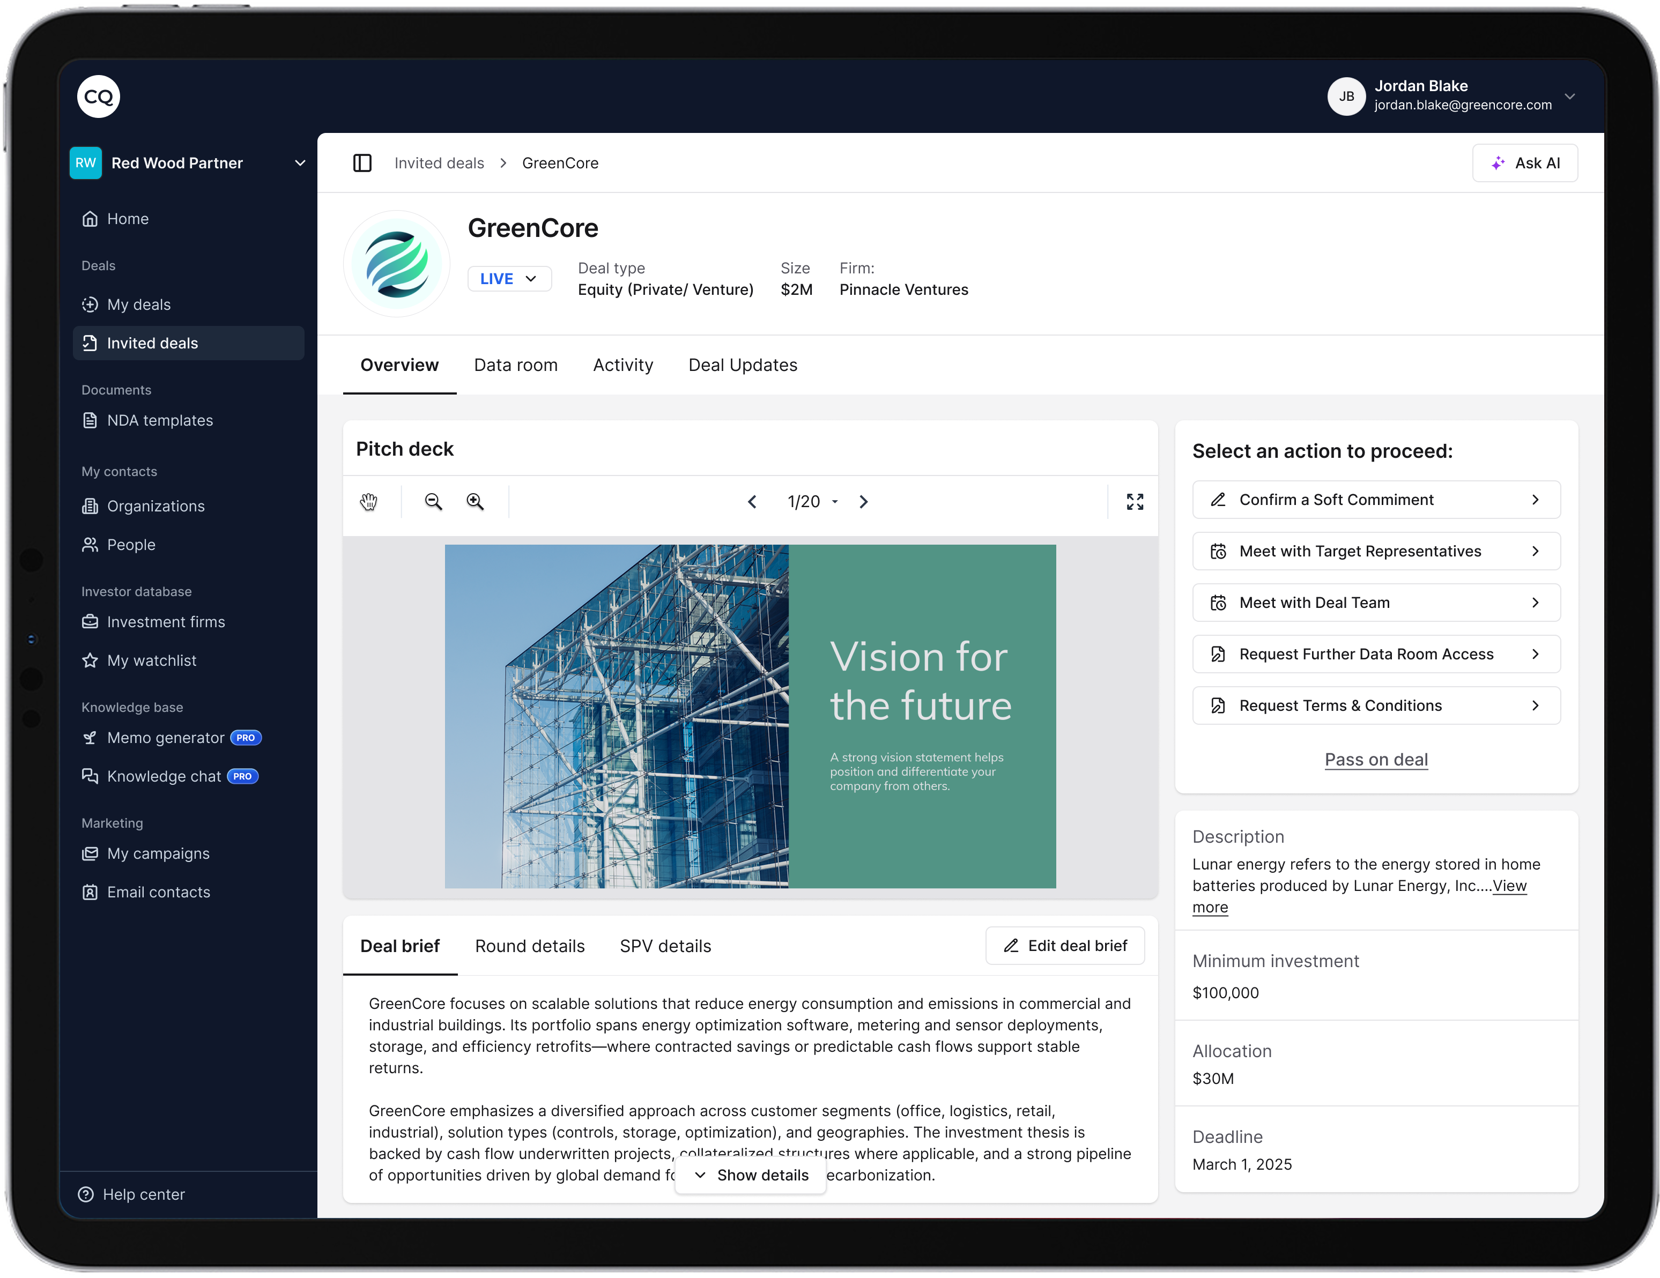The width and height of the screenshot is (1660, 1278).
Task: Open NDA templates under Documents
Action: click(160, 420)
